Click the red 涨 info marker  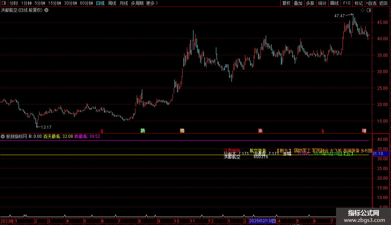260,131
